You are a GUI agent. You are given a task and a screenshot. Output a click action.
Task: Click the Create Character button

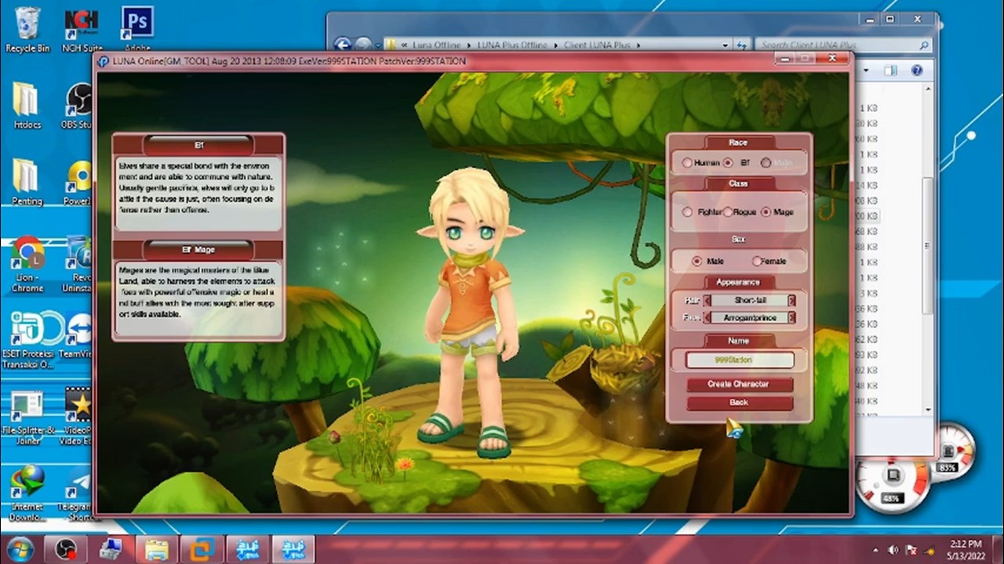pyautogui.click(x=740, y=384)
